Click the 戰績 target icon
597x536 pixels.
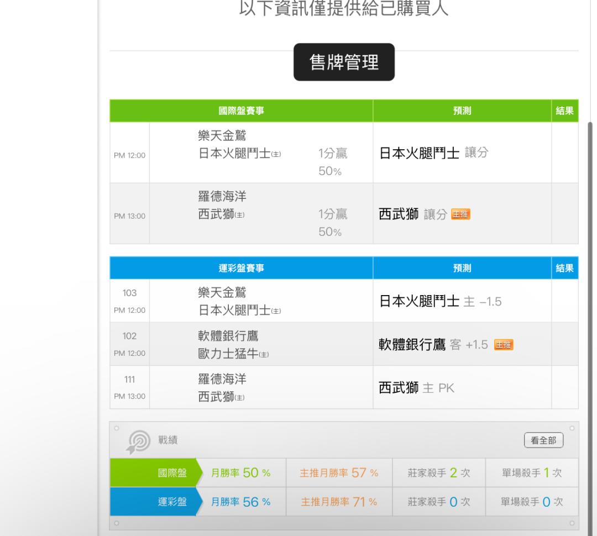pos(138,442)
